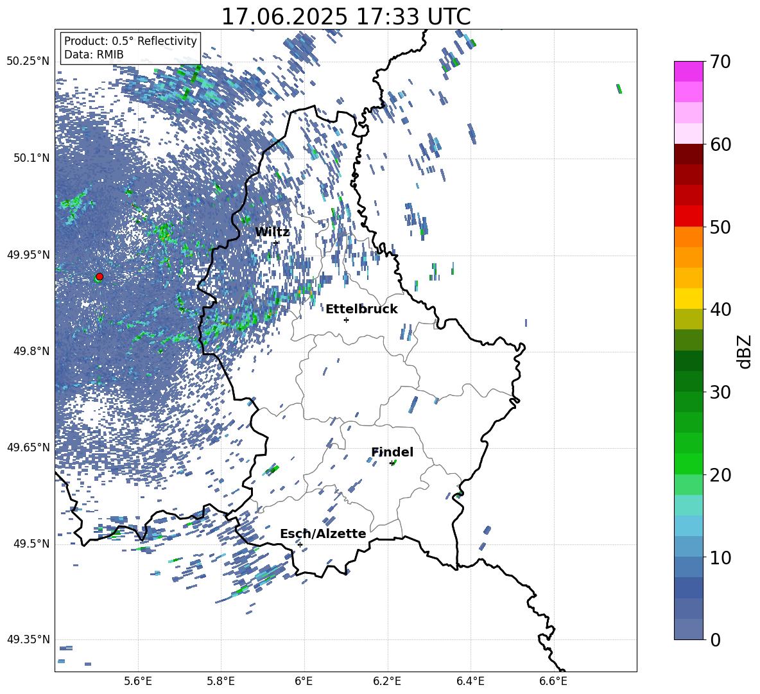Click the Findel cross location marker
Viewport: 760px width, 694px height.
tap(392, 464)
